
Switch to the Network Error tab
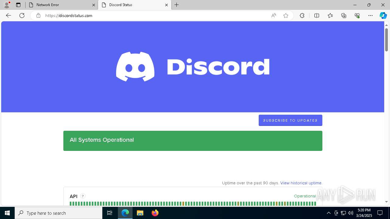pos(62,5)
